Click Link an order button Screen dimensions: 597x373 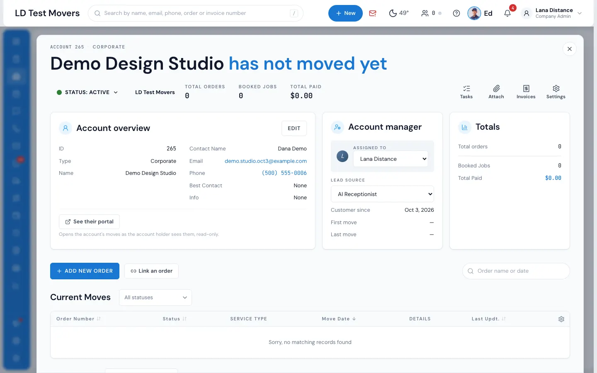pos(151,271)
